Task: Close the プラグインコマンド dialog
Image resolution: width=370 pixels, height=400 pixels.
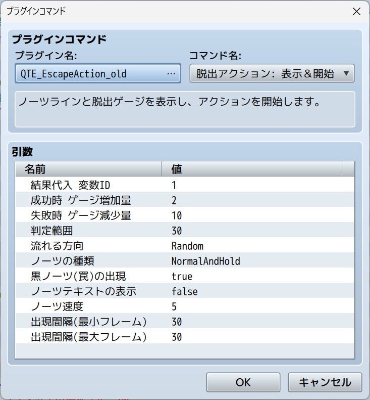Action: pos(356,11)
